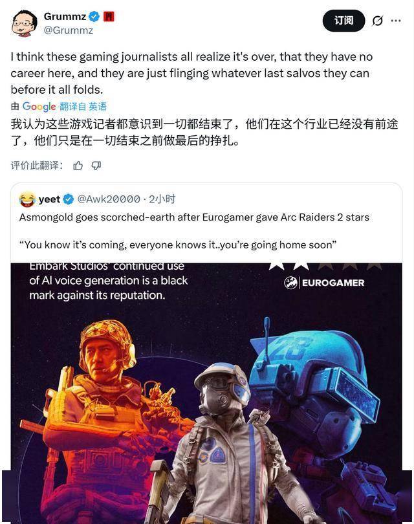The width and height of the screenshot is (414, 524).
Task: Open the Grok slash-circle icon
Action: click(x=377, y=21)
